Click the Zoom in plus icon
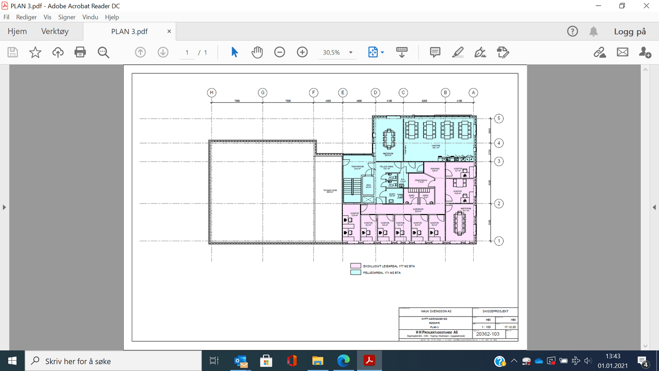 pyautogui.click(x=302, y=52)
